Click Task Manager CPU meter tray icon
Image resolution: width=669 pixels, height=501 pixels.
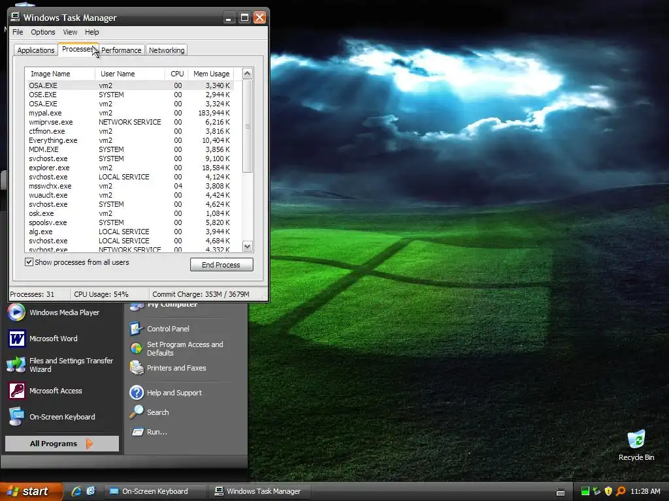click(x=585, y=491)
